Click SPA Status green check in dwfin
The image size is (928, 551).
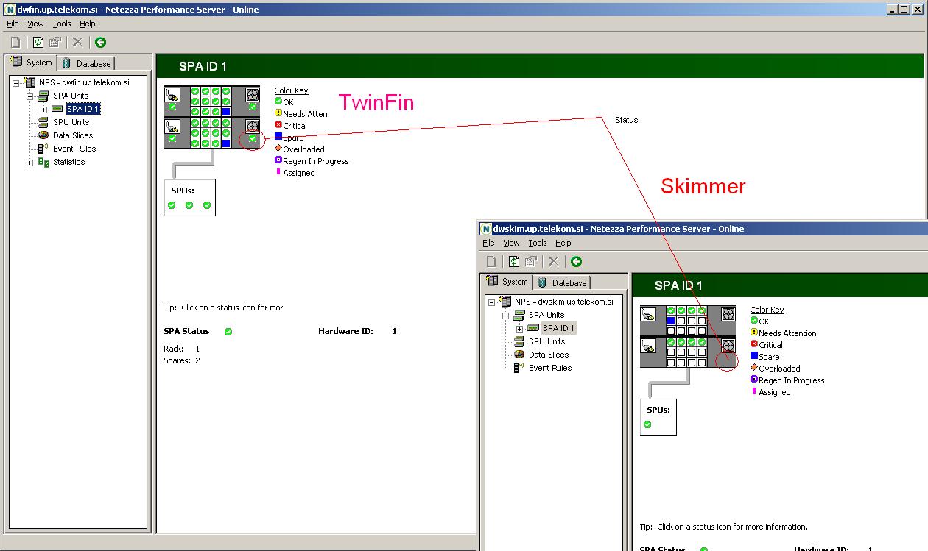pyautogui.click(x=228, y=332)
